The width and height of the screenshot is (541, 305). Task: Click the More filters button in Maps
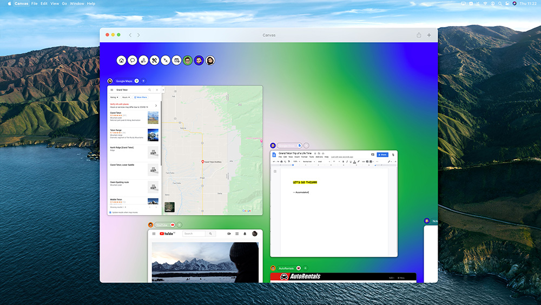[x=141, y=98]
